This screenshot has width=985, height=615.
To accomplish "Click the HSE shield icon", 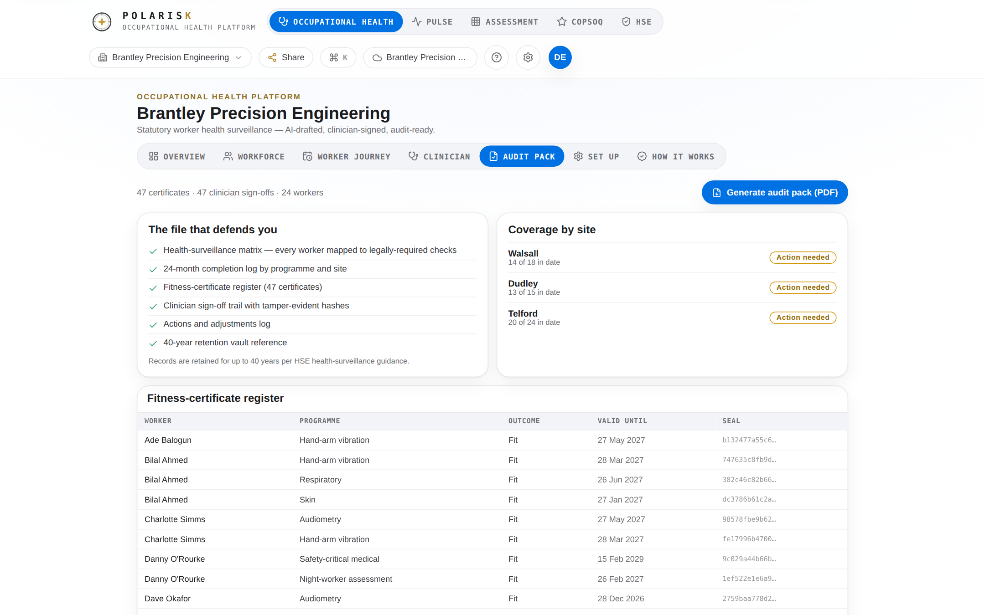I will point(626,21).
